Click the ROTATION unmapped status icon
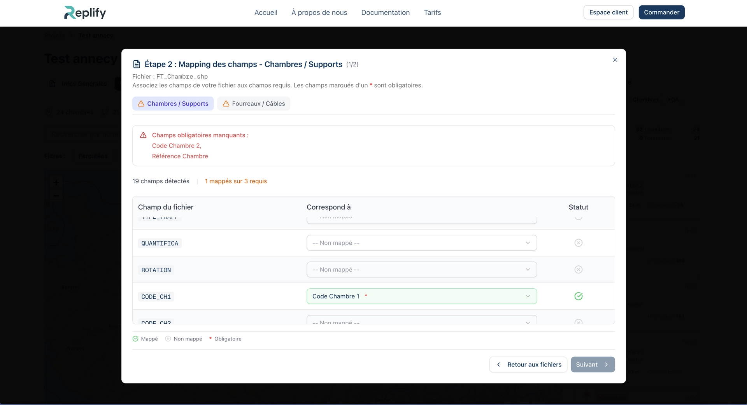Screen dimensions: 747x405 (x=578, y=270)
